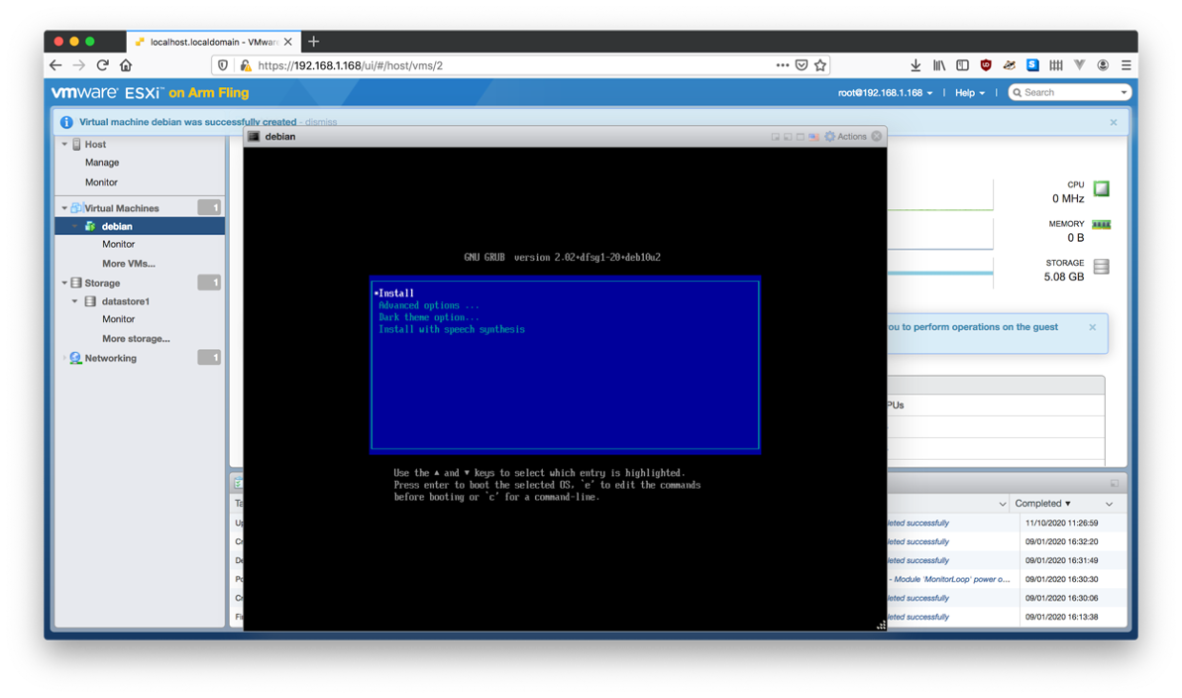Click the Storage count badge
This screenshot has height=698, width=1182.
pos(209,283)
